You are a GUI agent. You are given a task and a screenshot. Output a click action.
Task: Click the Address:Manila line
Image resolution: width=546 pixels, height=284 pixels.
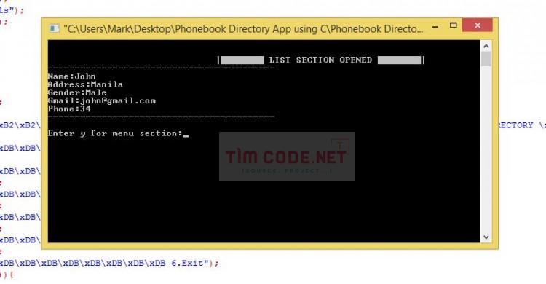85,84
